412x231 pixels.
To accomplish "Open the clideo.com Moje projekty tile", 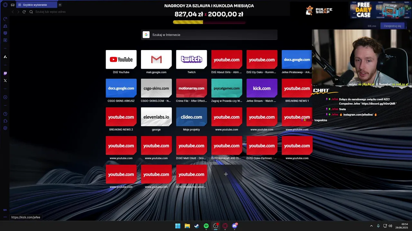I will pos(192,117).
